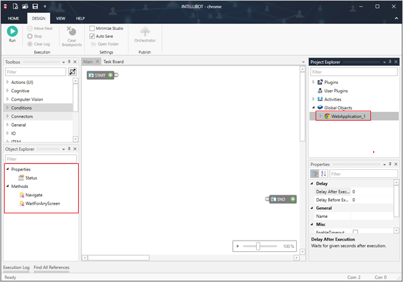This screenshot has height=282, width=403.
Task: Click the green plus on END node
Action: 293,199
